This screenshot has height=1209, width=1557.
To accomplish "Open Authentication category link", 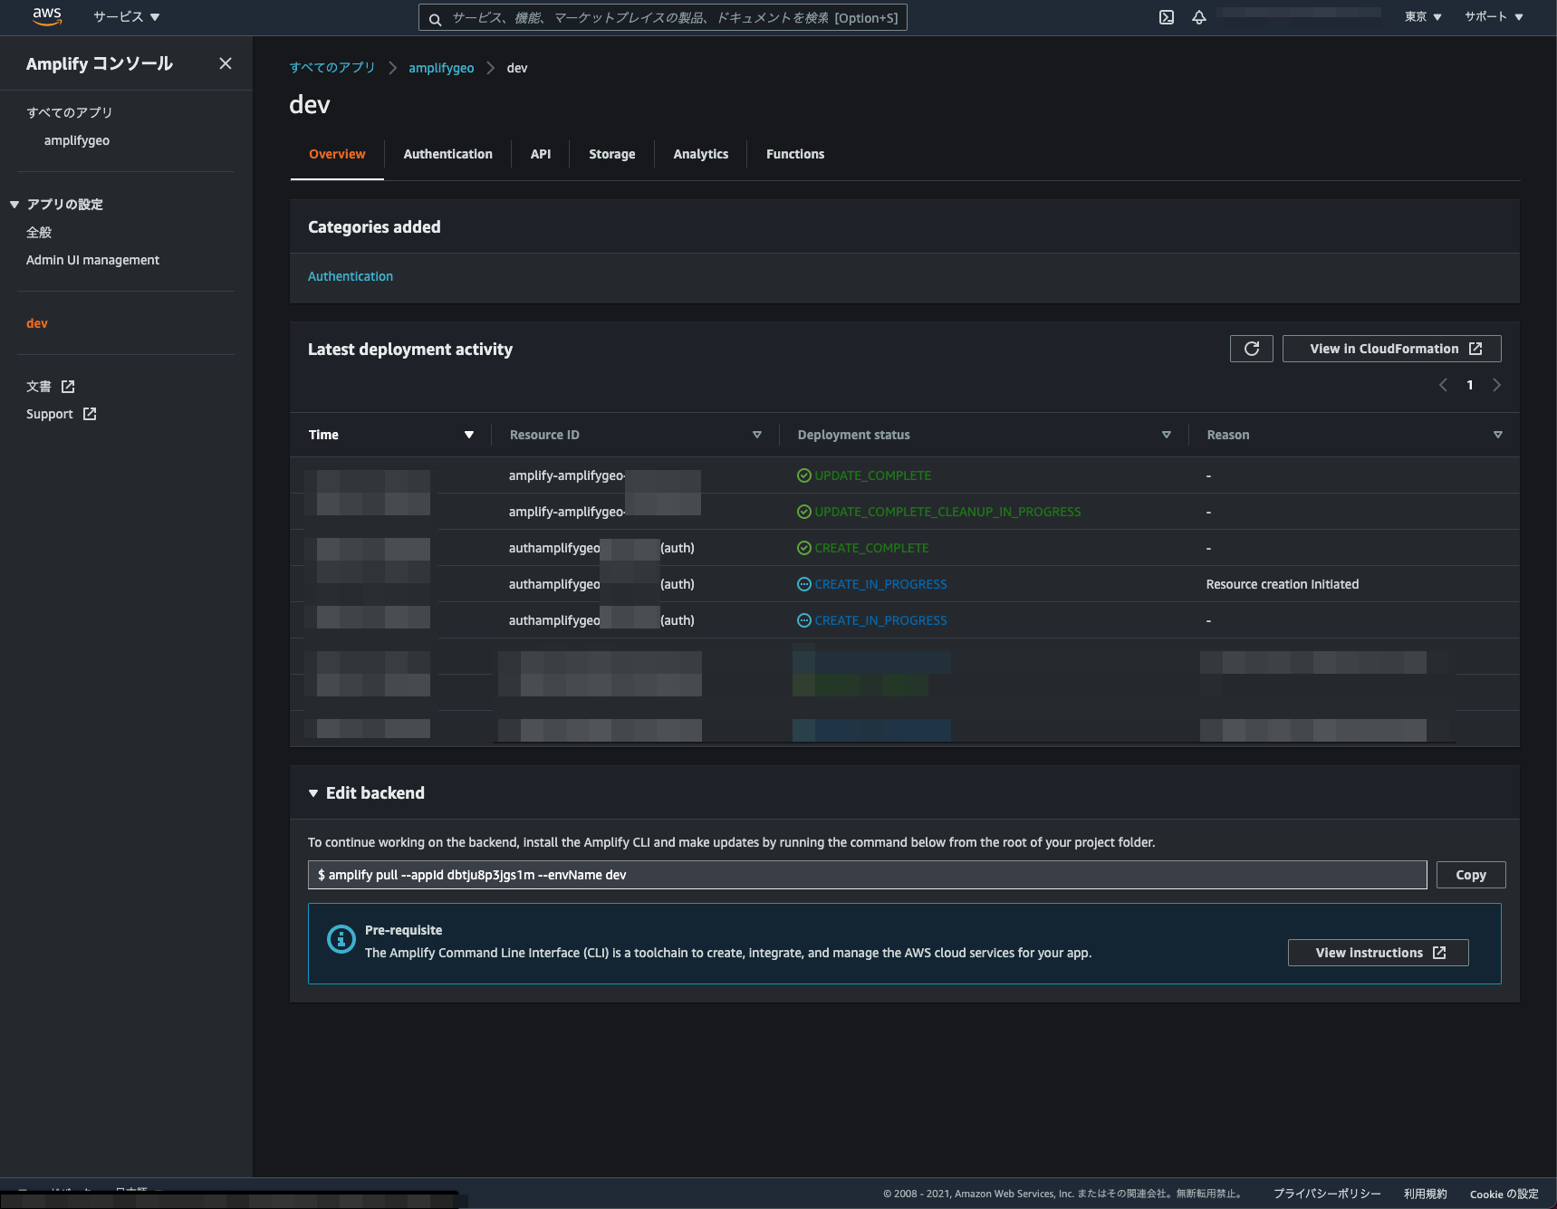I will coord(351,276).
